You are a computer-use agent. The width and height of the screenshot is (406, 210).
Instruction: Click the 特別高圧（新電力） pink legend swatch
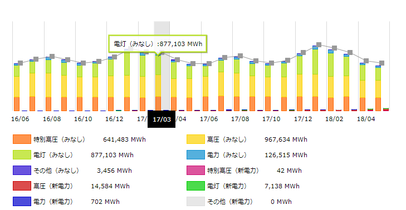tap(195, 170)
